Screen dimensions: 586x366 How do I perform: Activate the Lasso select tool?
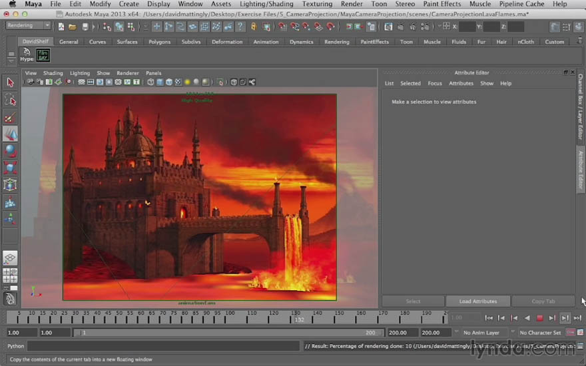10,100
